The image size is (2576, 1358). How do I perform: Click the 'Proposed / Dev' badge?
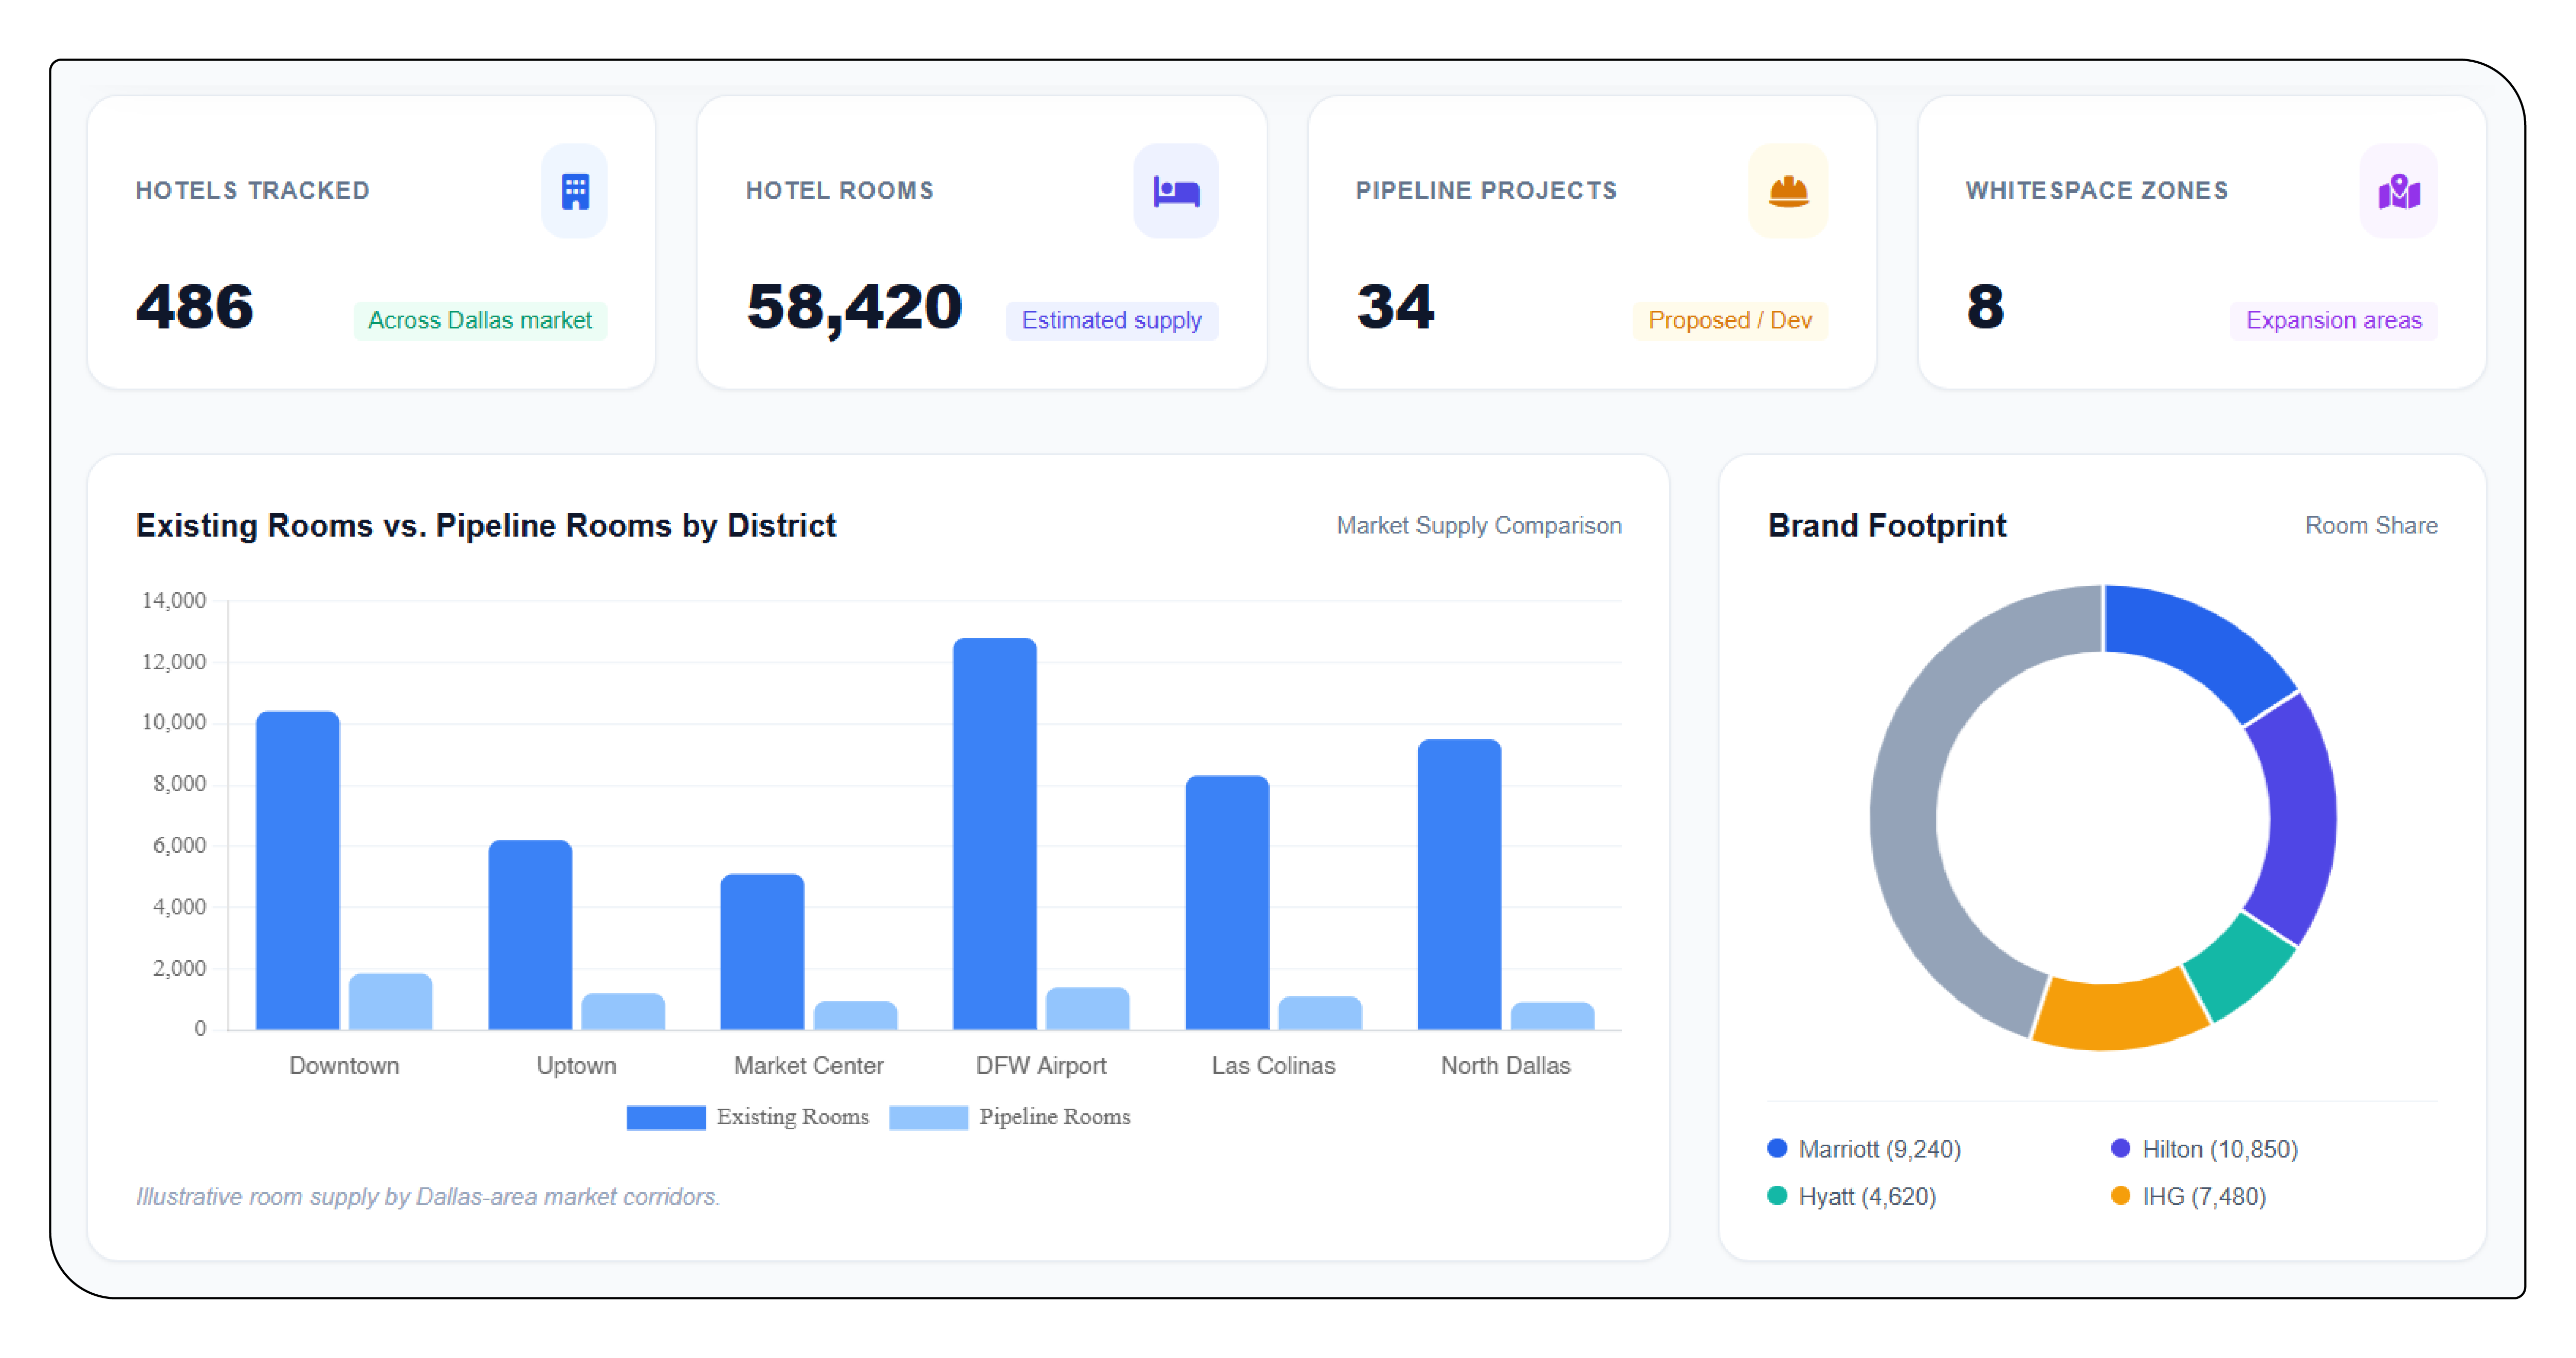click(x=1729, y=320)
